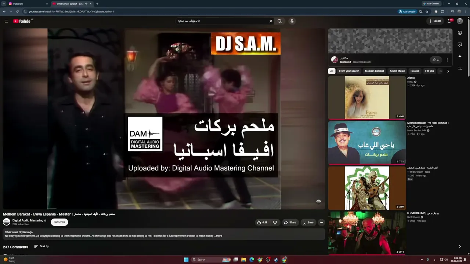This screenshot has height=264, width=470.
Task: Click the Share button
Action: point(290,222)
